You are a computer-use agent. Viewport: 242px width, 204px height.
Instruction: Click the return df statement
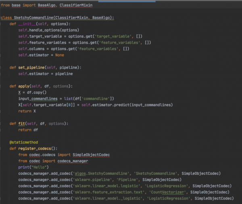point(28,130)
